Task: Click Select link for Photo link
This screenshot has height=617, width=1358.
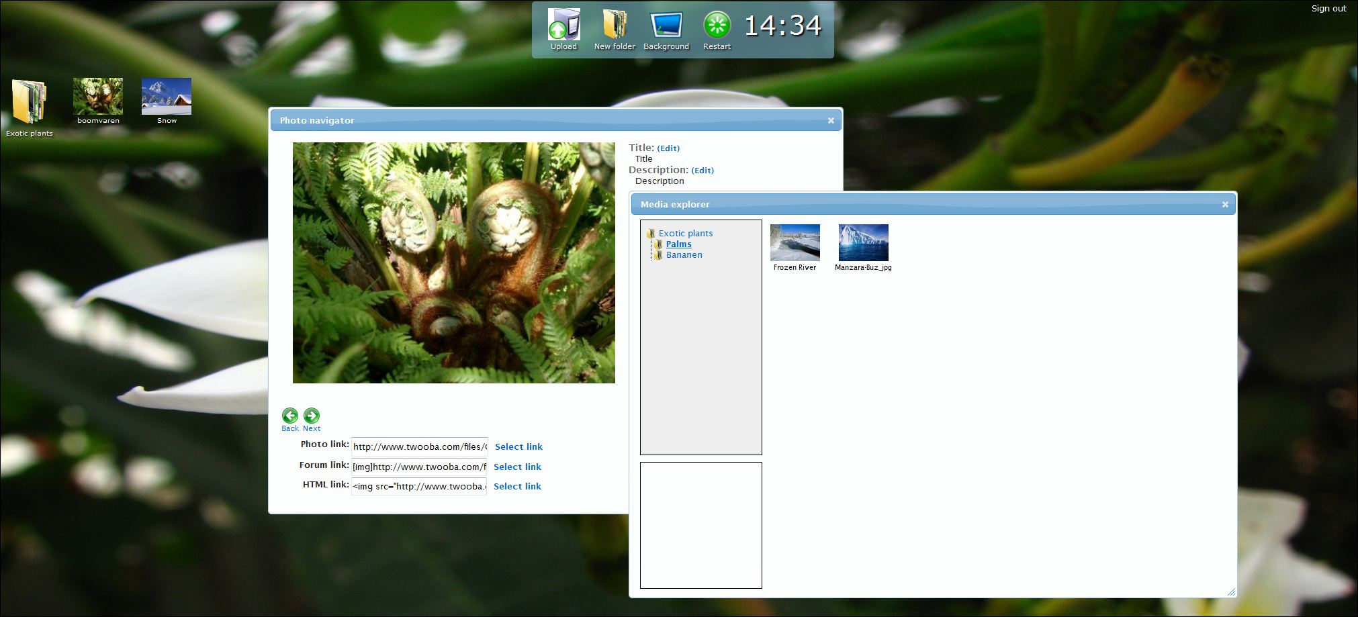Action: tap(518, 447)
